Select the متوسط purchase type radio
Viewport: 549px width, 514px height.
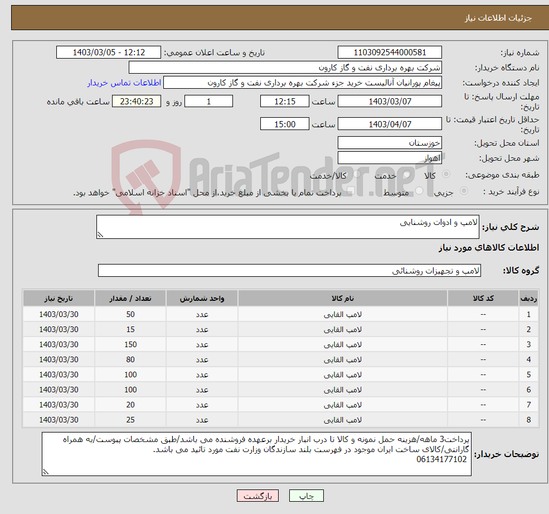point(419,191)
